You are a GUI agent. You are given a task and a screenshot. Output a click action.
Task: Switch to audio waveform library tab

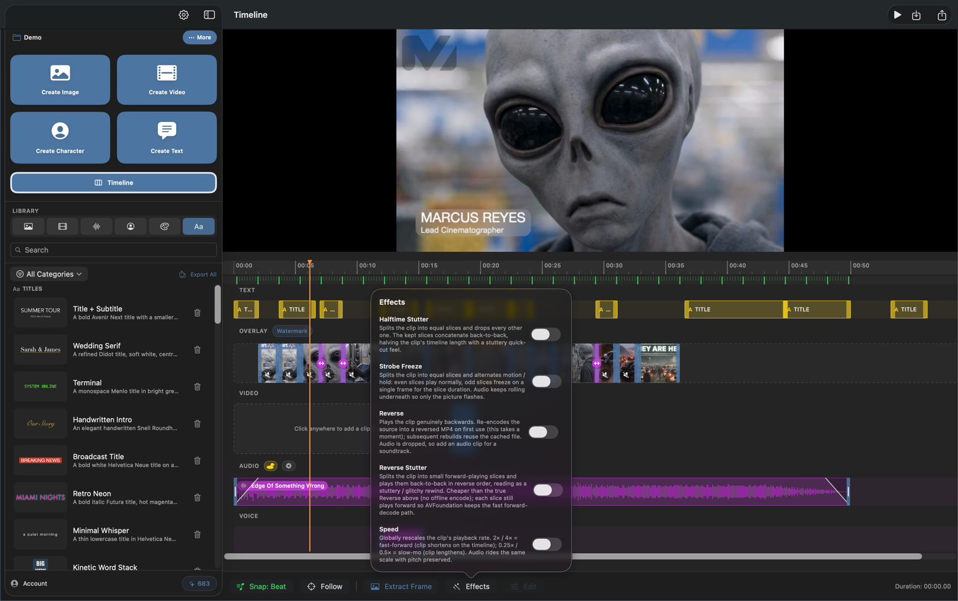96,226
